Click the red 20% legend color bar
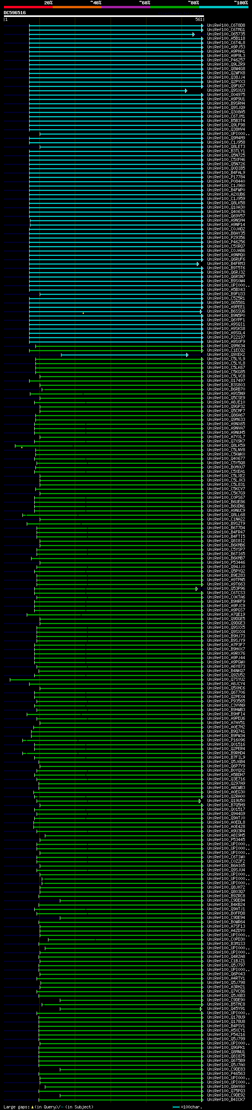 28,7
